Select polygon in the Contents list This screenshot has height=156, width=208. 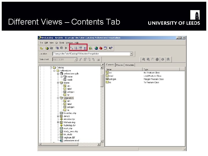tap(112, 79)
